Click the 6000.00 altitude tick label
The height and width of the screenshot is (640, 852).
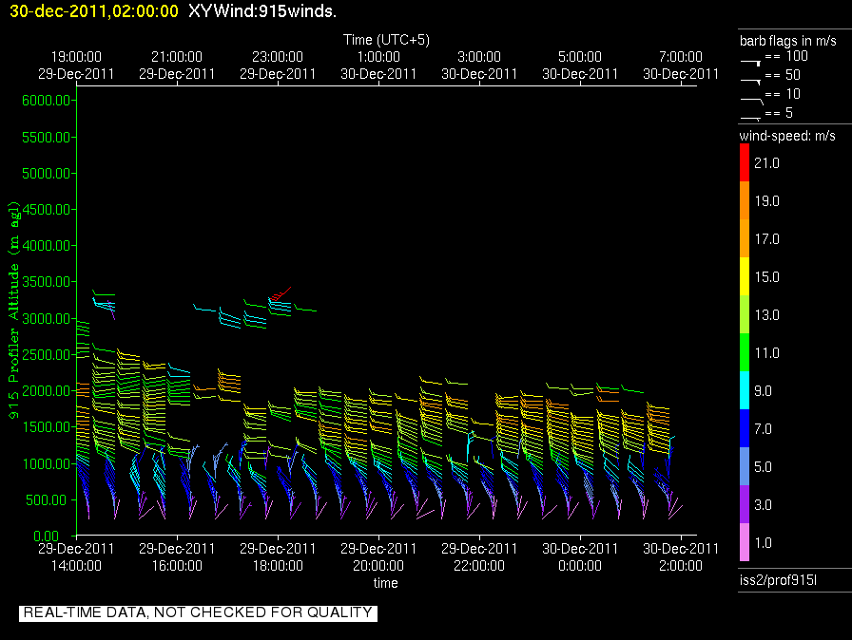pos(47,100)
